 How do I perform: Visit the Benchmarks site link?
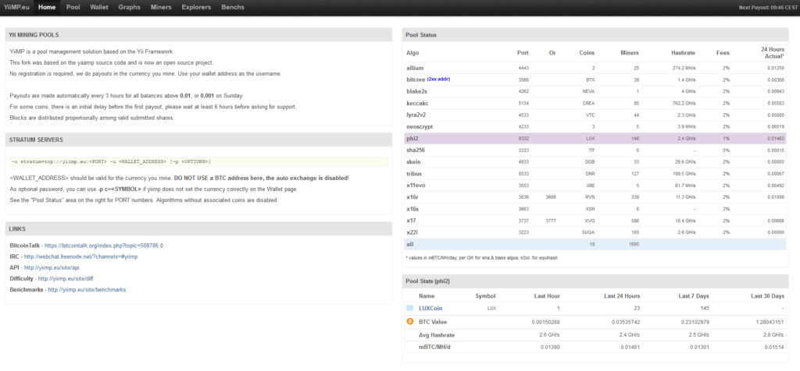coord(87,289)
